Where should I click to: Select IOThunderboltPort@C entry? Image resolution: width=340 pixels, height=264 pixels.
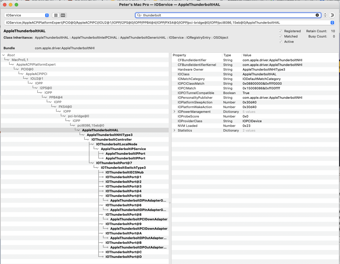coord(124,252)
